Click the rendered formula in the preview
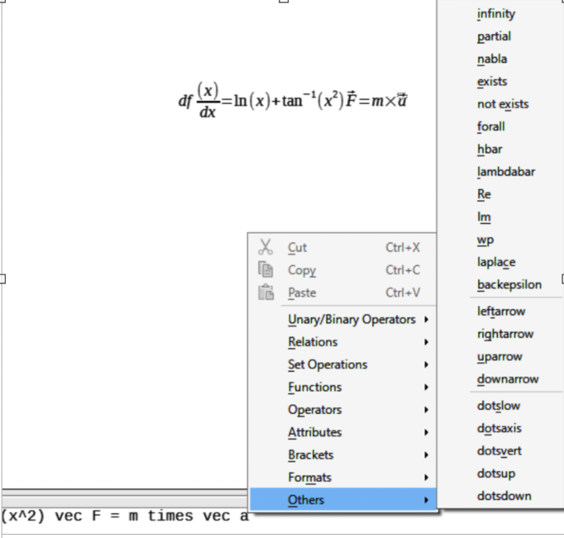This screenshot has height=538, width=564. point(293,101)
